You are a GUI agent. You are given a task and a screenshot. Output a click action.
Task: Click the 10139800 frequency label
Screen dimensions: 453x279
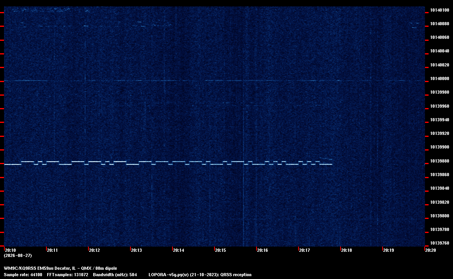pos(440,216)
